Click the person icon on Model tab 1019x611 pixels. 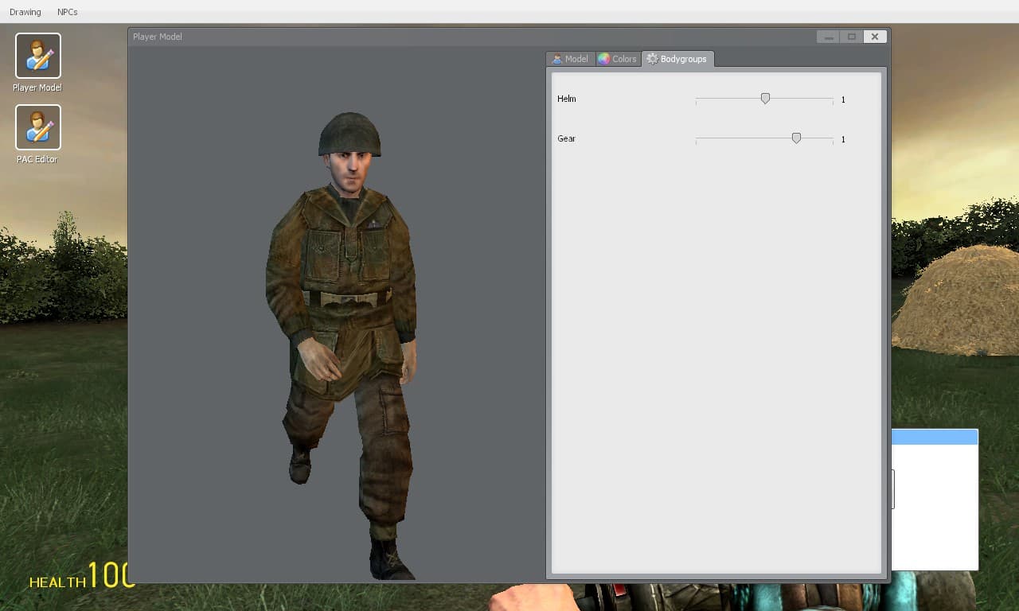coord(557,59)
